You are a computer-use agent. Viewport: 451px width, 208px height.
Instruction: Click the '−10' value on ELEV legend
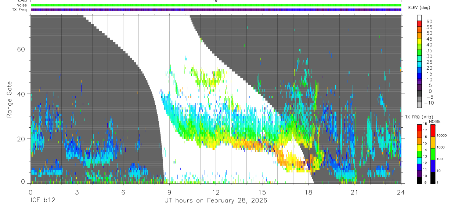click(x=429, y=103)
